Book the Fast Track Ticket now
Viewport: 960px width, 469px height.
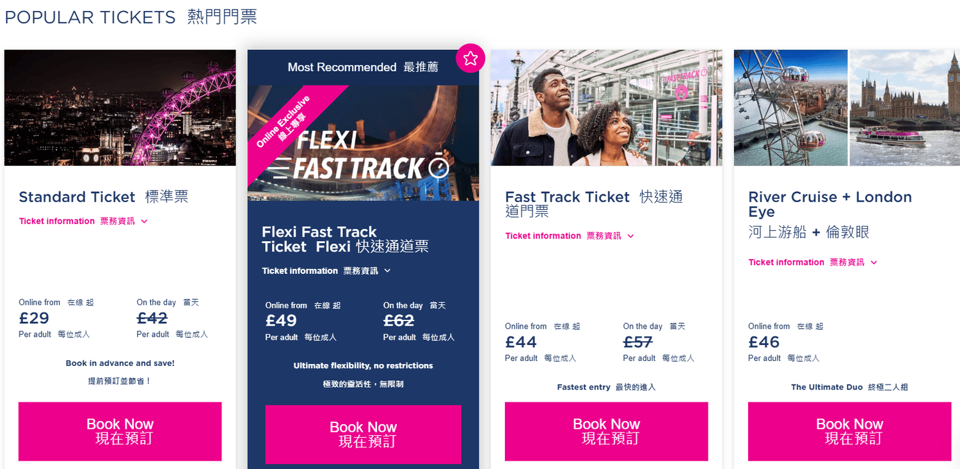point(606,431)
